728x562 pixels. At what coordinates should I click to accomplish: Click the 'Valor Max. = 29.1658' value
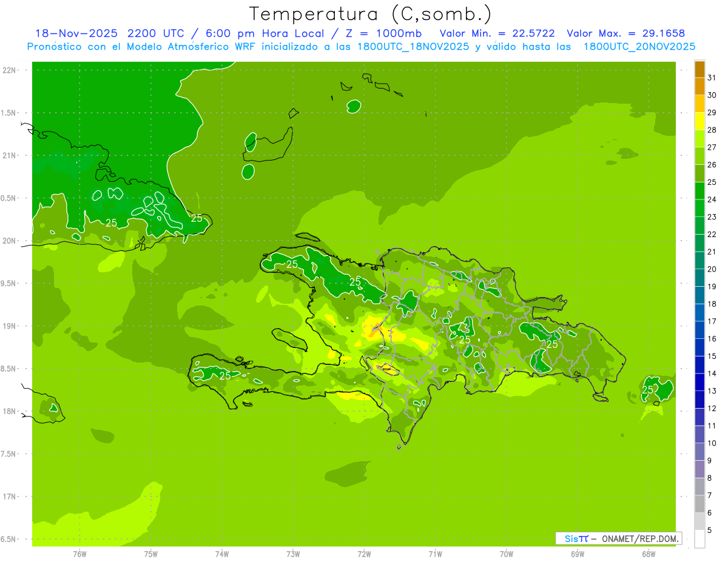(625, 33)
